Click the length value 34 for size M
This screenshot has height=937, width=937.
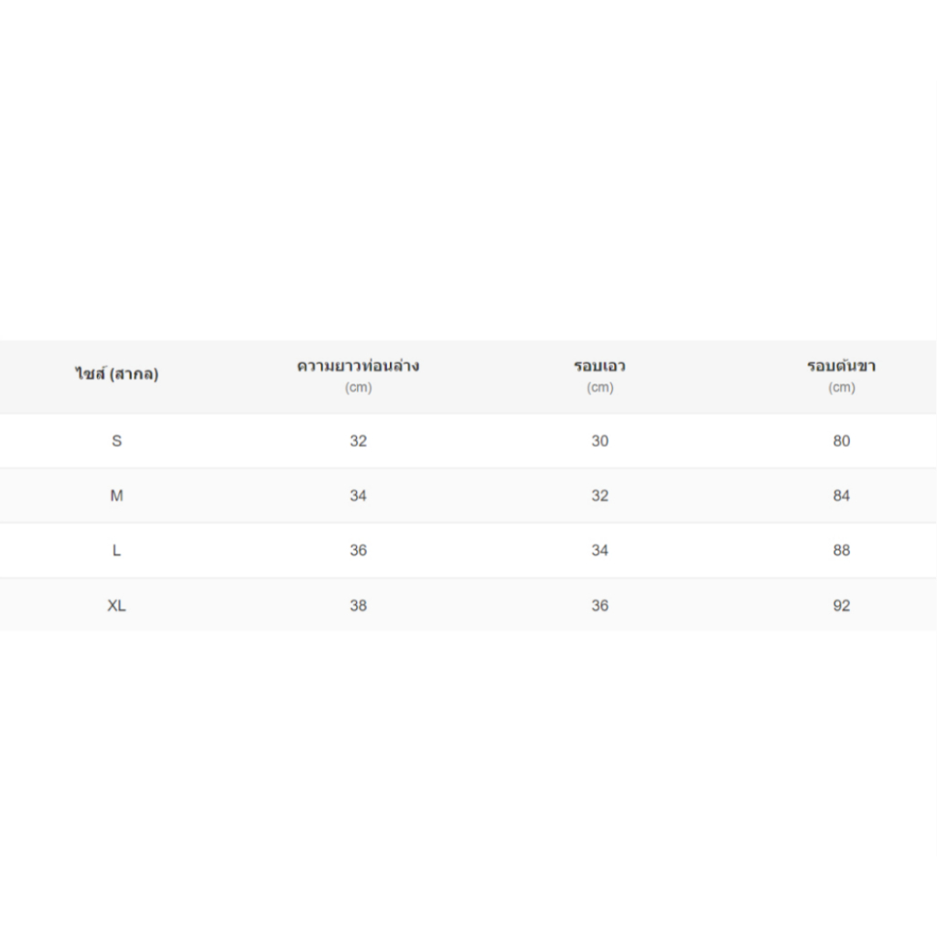(358, 495)
